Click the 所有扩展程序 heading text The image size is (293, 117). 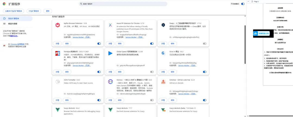click(x=58, y=17)
